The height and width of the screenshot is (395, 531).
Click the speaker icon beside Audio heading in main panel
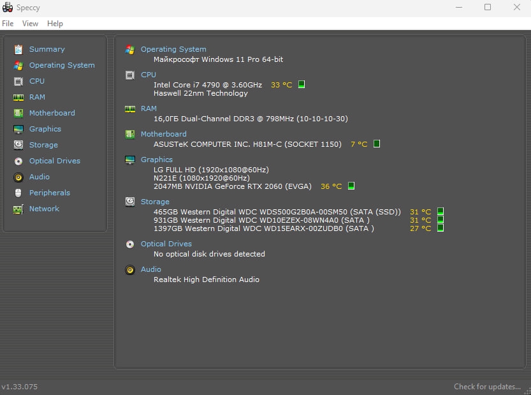[129, 269]
